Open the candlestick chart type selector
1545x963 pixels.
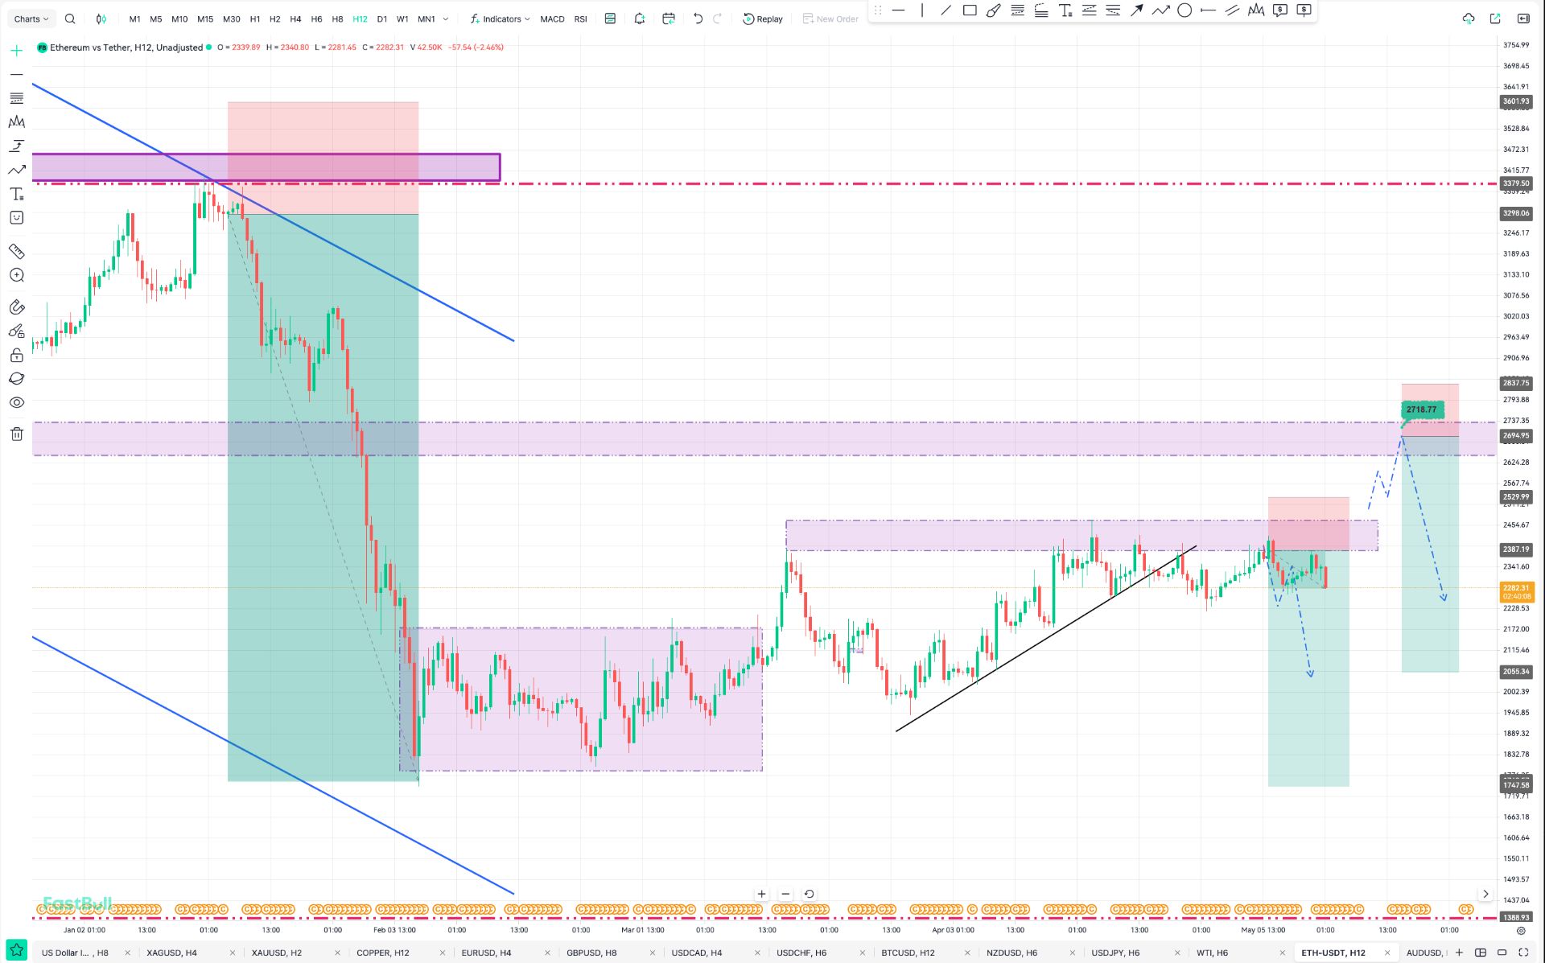point(101,19)
